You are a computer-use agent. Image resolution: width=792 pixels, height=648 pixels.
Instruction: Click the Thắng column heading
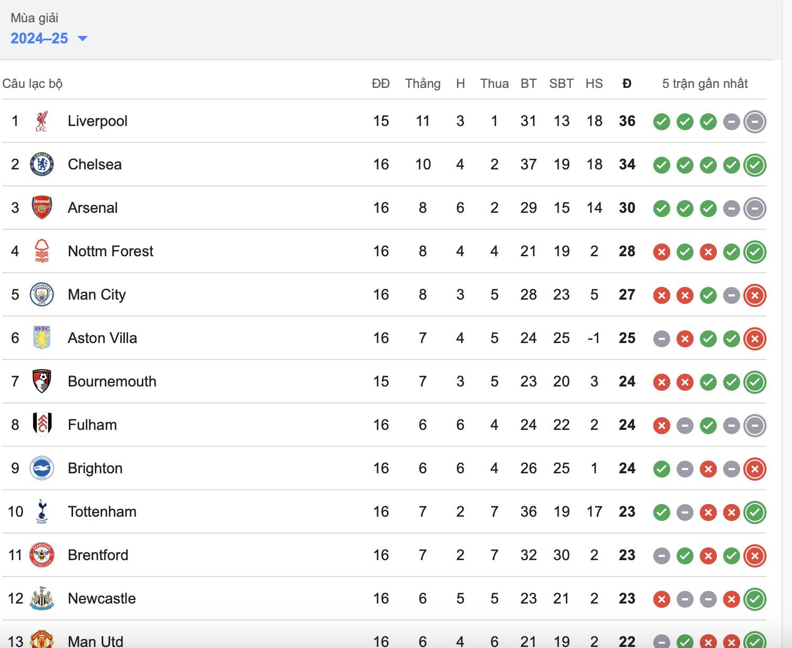423,83
